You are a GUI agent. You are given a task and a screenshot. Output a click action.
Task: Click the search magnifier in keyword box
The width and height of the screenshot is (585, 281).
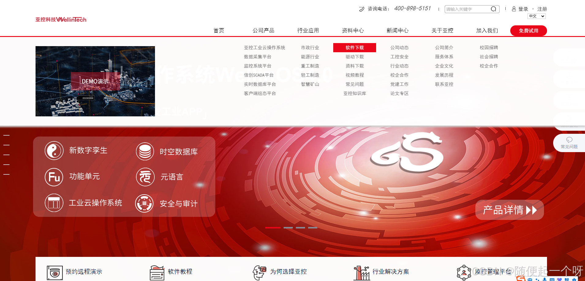pos(493,9)
